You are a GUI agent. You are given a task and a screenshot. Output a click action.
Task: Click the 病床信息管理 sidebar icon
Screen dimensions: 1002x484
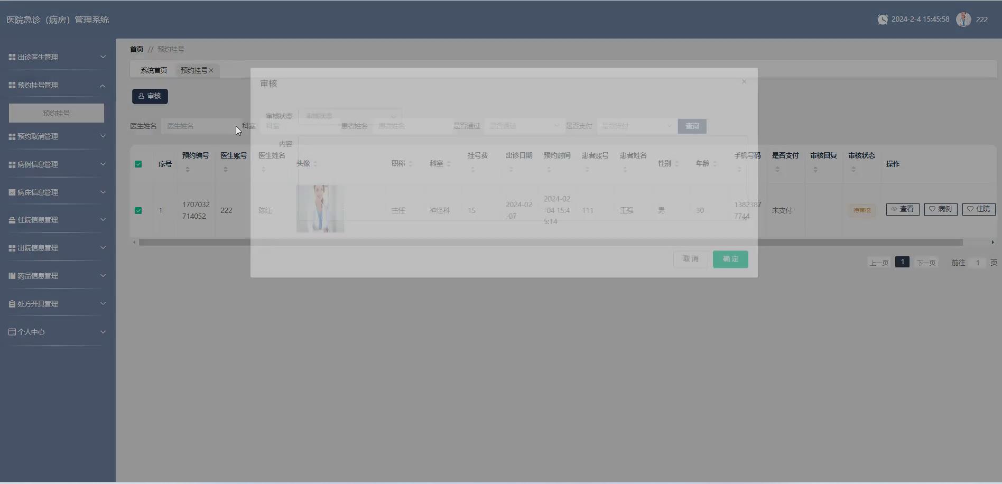(12, 192)
